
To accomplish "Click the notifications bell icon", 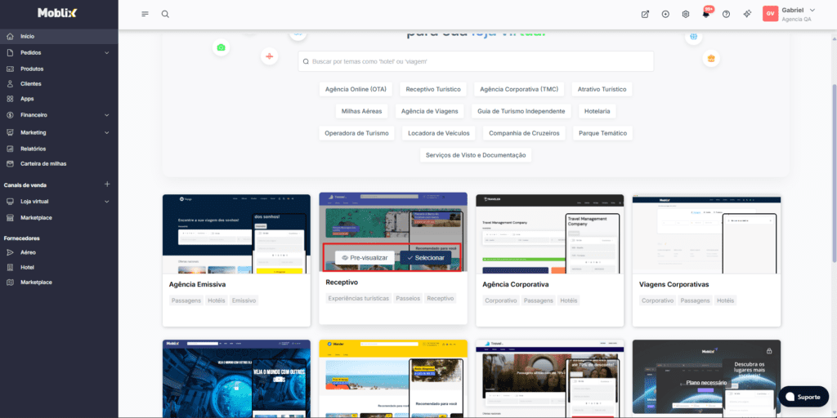I will pos(705,14).
